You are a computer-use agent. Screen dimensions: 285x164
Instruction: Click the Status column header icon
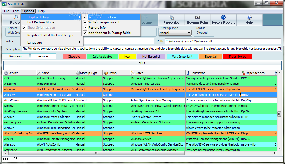coord(105,73)
